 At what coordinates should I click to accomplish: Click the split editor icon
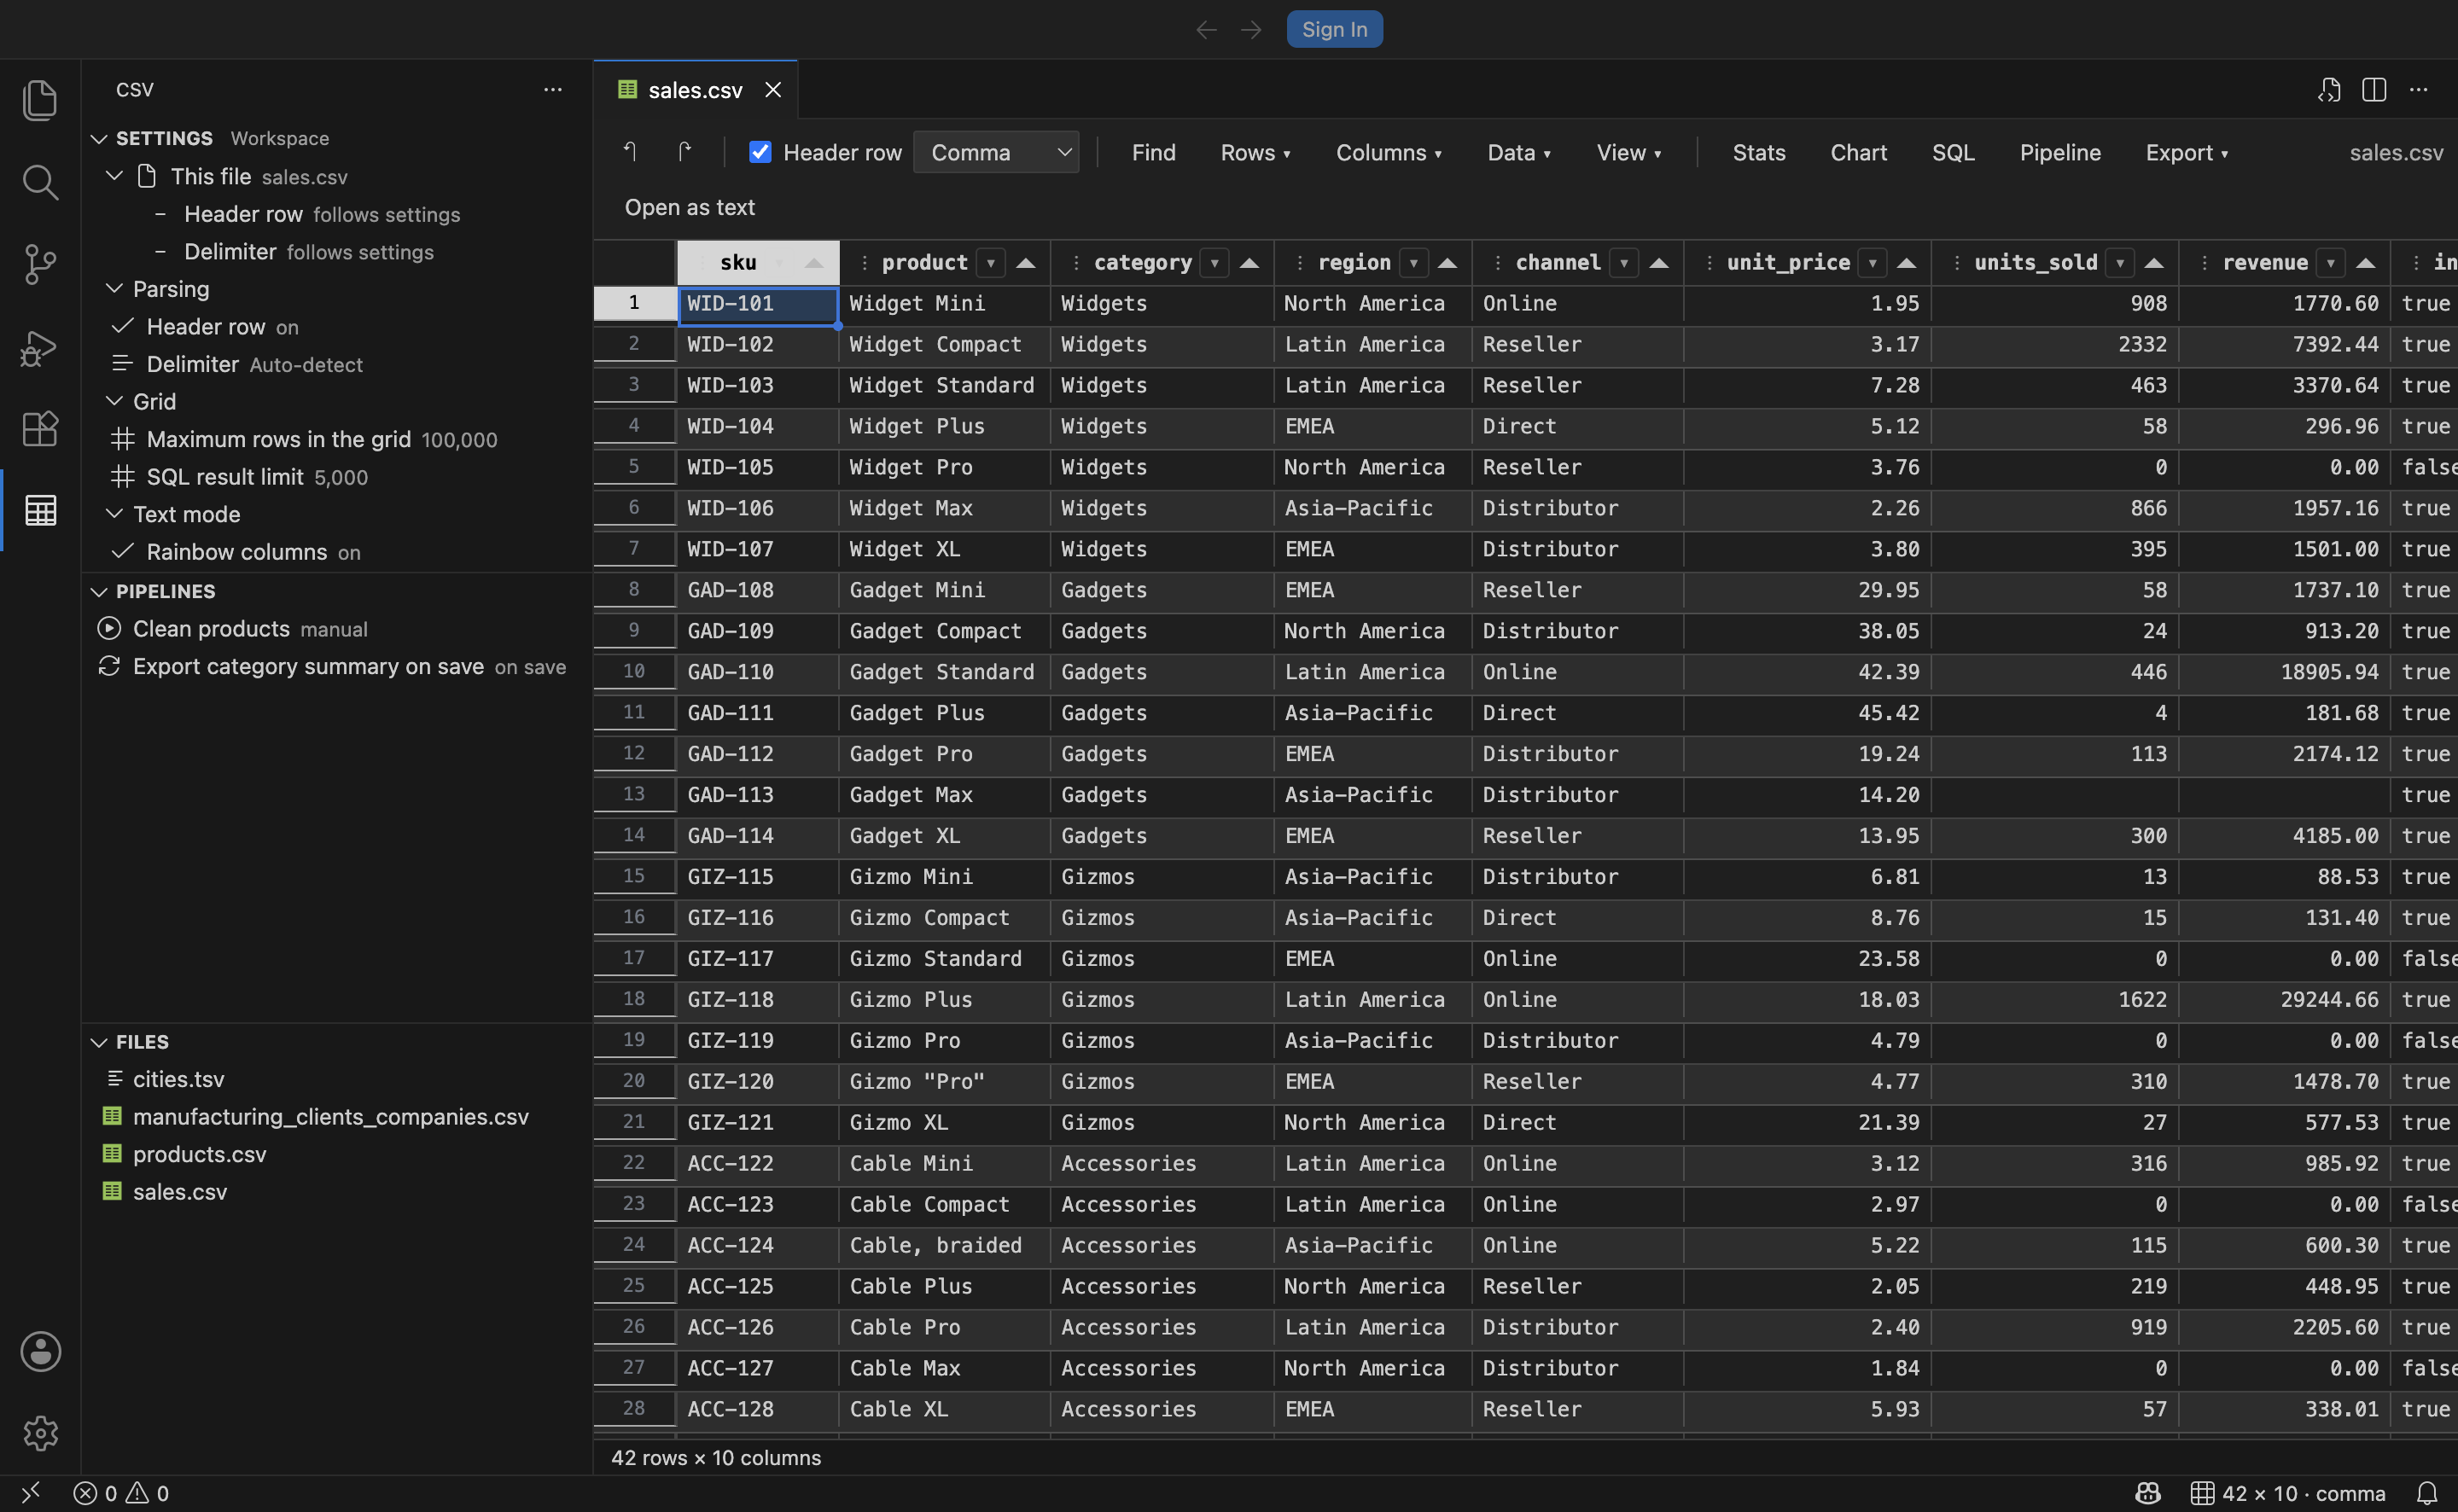pyautogui.click(x=2374, y=89)
